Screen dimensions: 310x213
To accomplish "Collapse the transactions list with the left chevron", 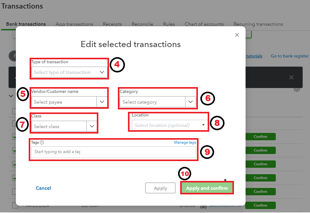I will pos(11,96).
